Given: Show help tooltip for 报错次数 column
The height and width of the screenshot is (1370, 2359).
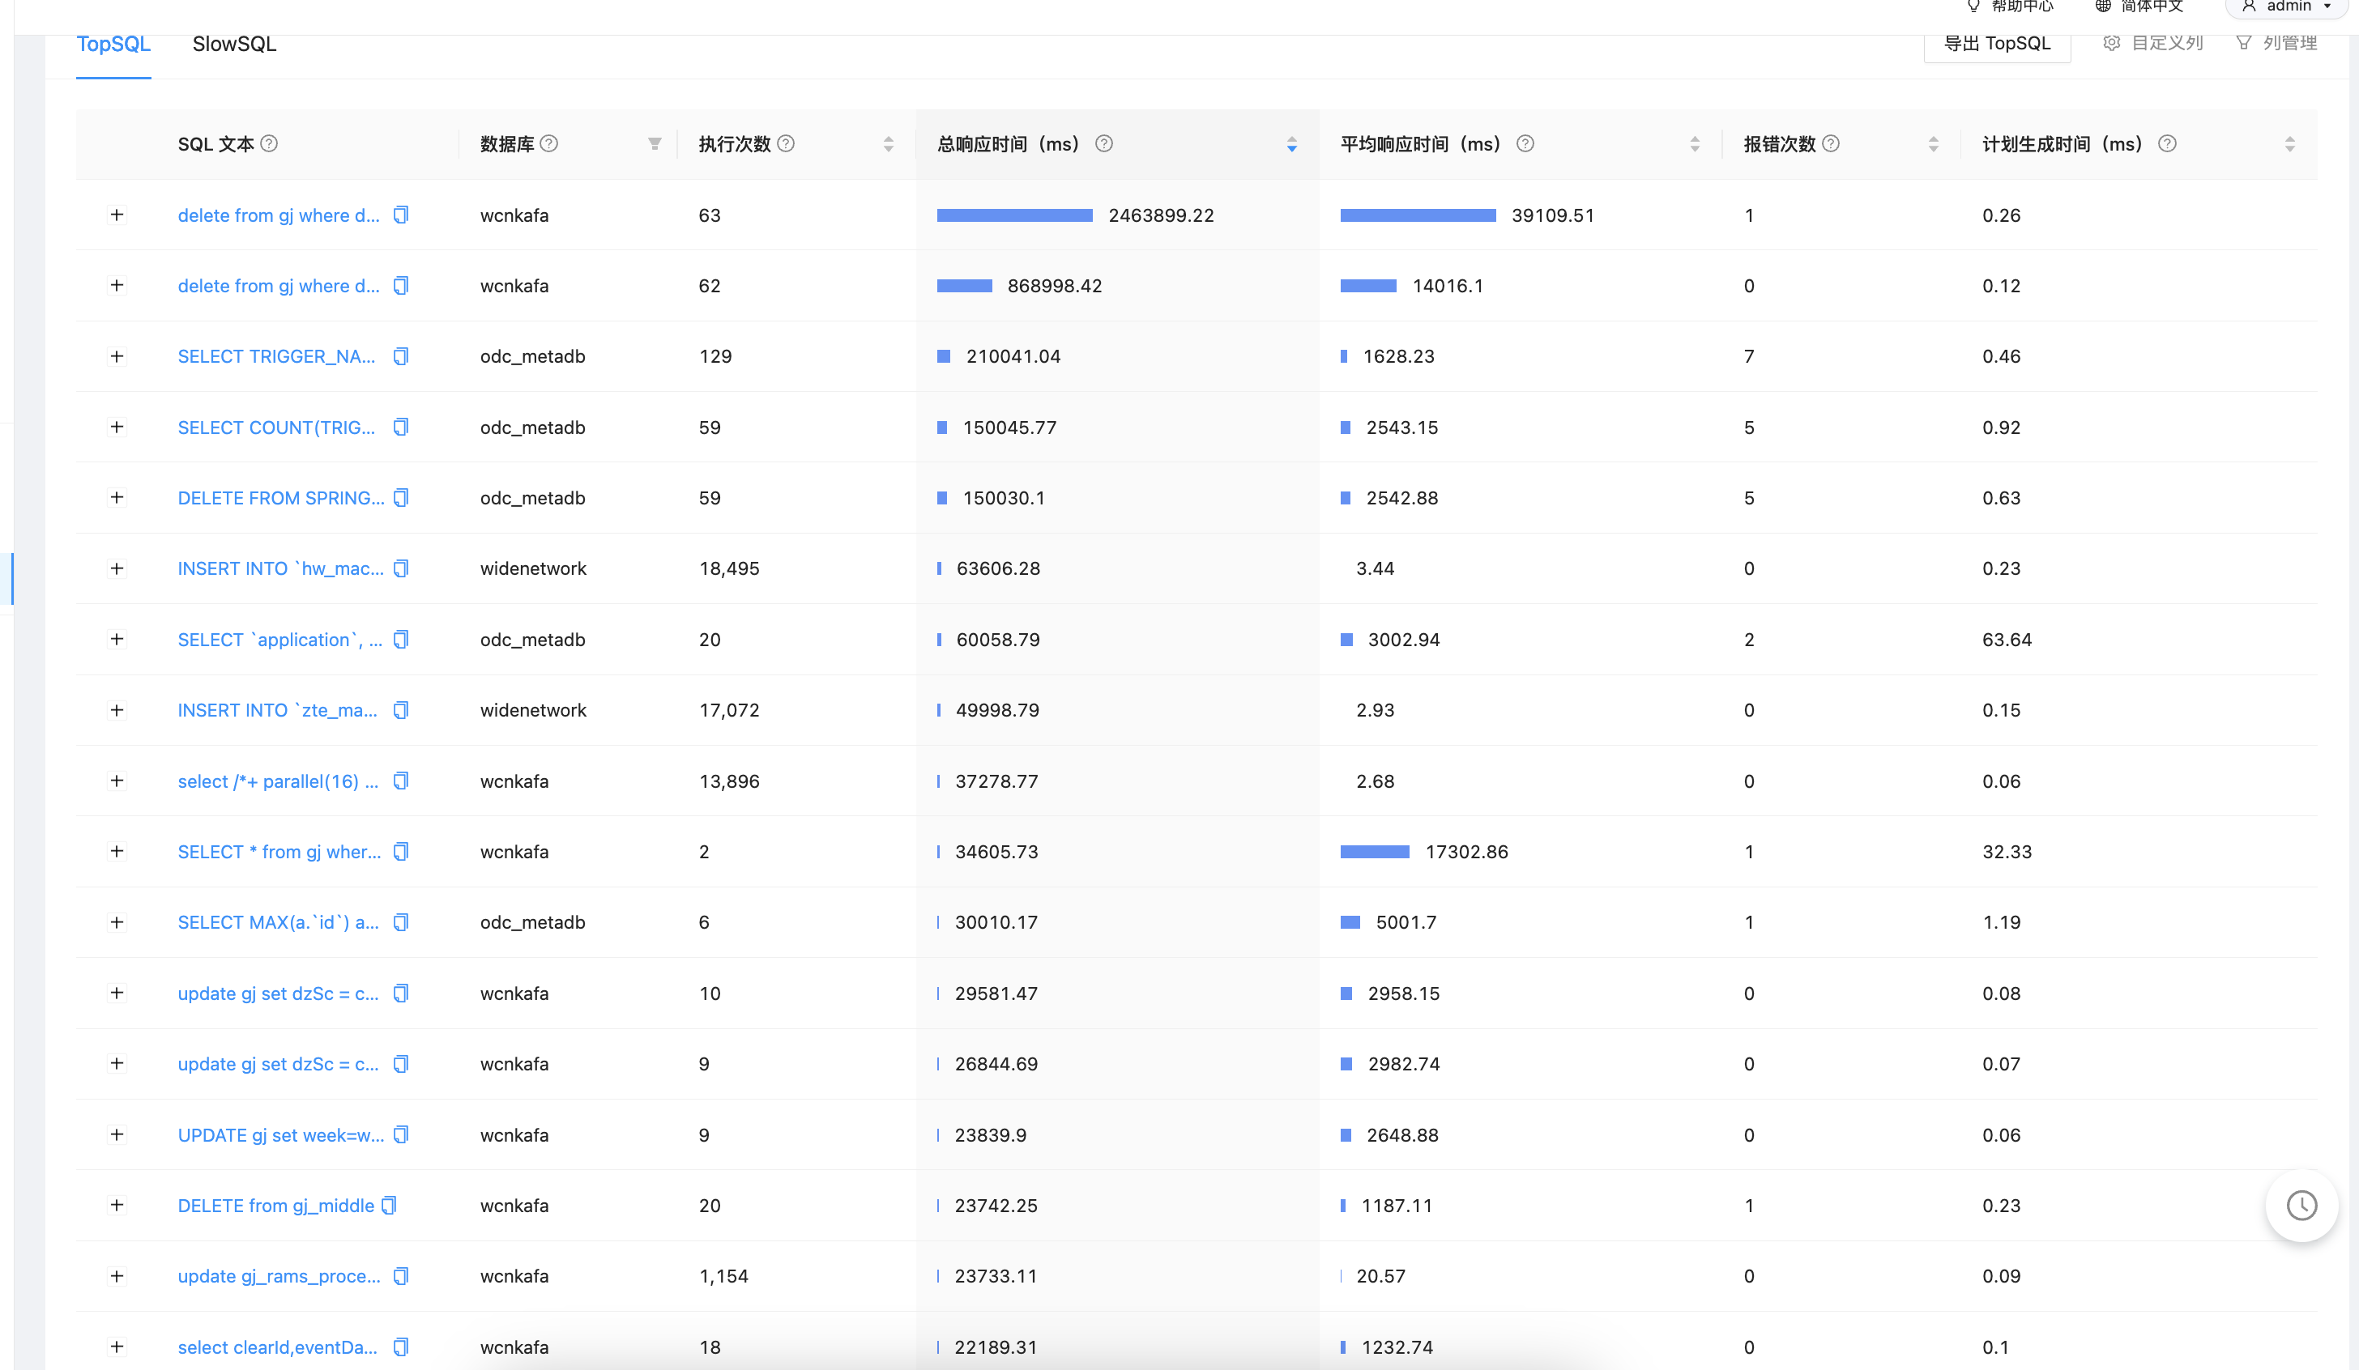Looking at the screenshot, I should tap(1832, 143).
